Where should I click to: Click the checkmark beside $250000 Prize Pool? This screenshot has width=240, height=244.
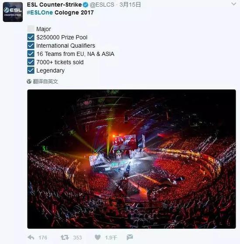tap(31, 37)
